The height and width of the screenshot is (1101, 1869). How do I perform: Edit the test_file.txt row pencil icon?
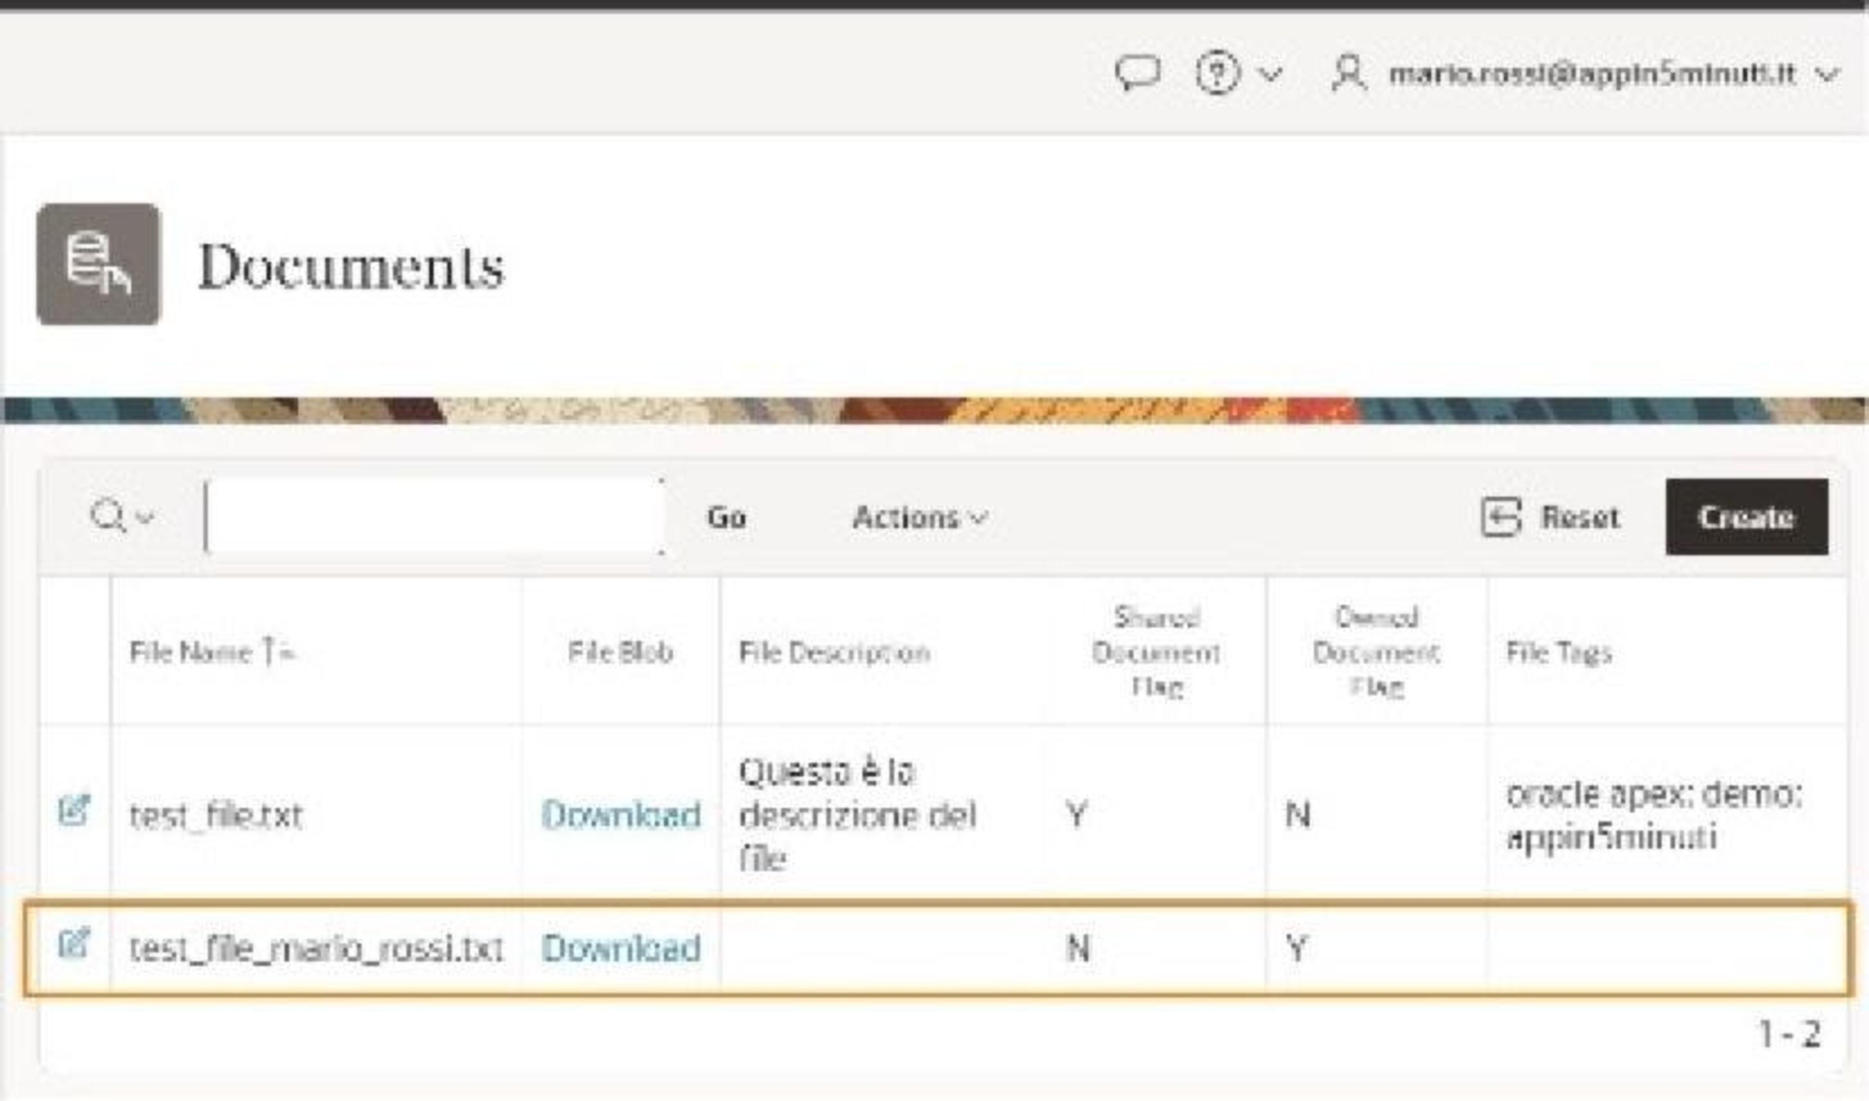[74, 810]
